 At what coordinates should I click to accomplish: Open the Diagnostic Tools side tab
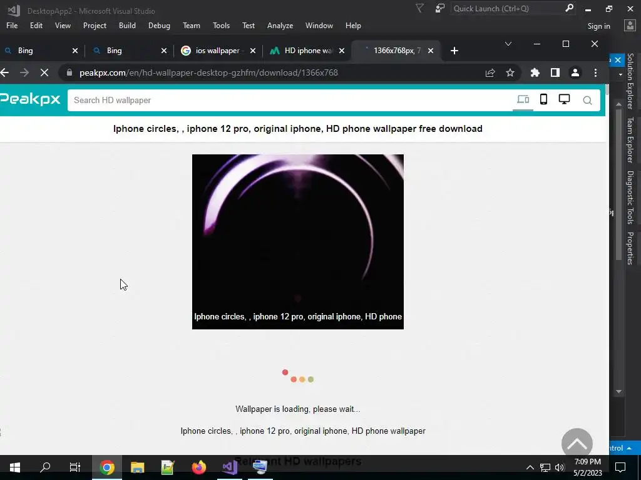(630, 197)
